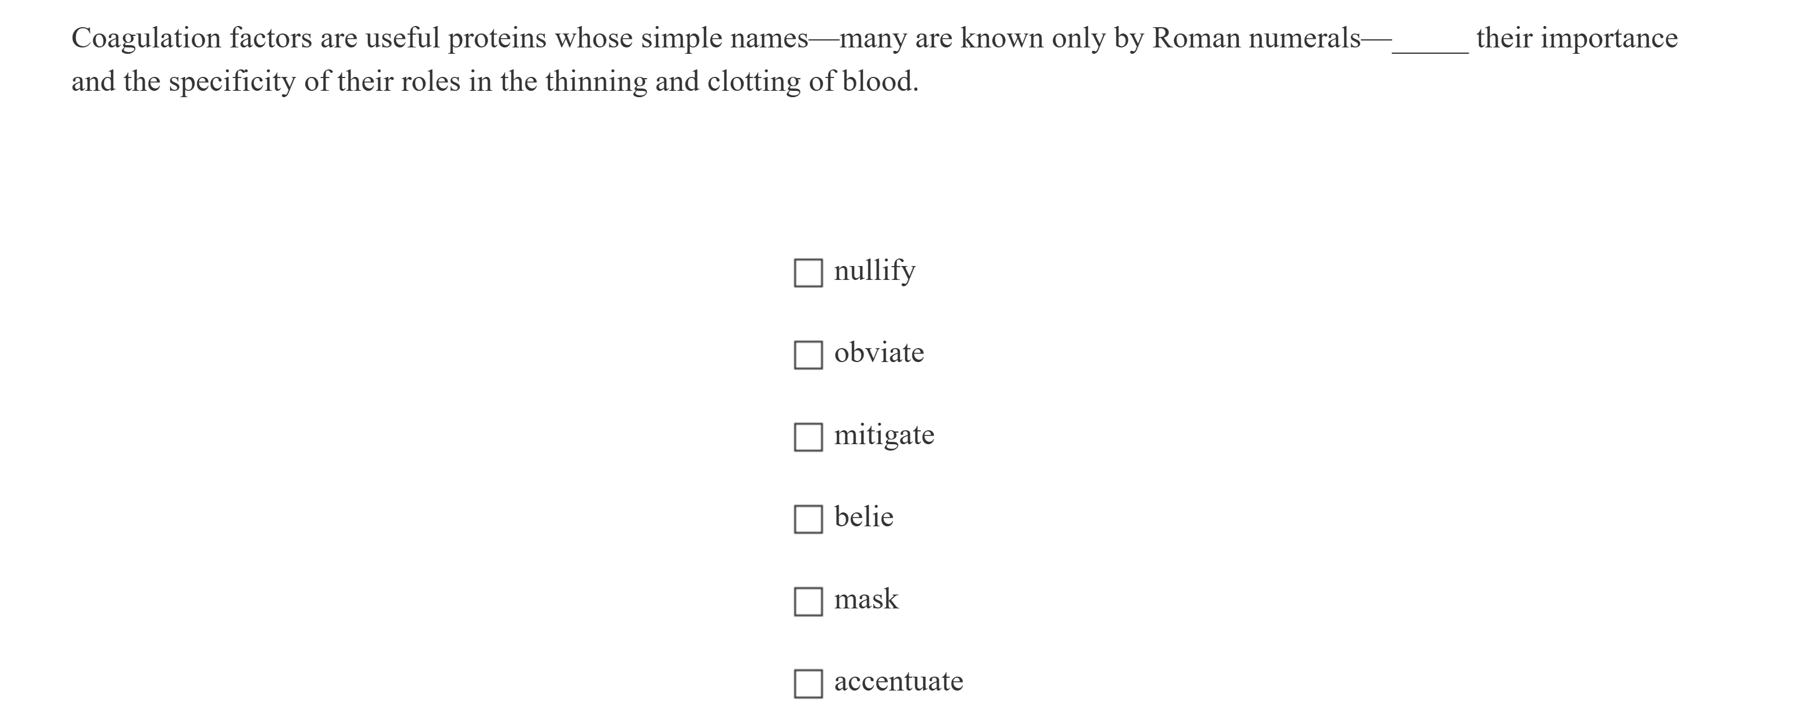Toggle the accentuate checkbox
The width and height of the screenshot is (1797, 716).
click(x=808, y=684)
